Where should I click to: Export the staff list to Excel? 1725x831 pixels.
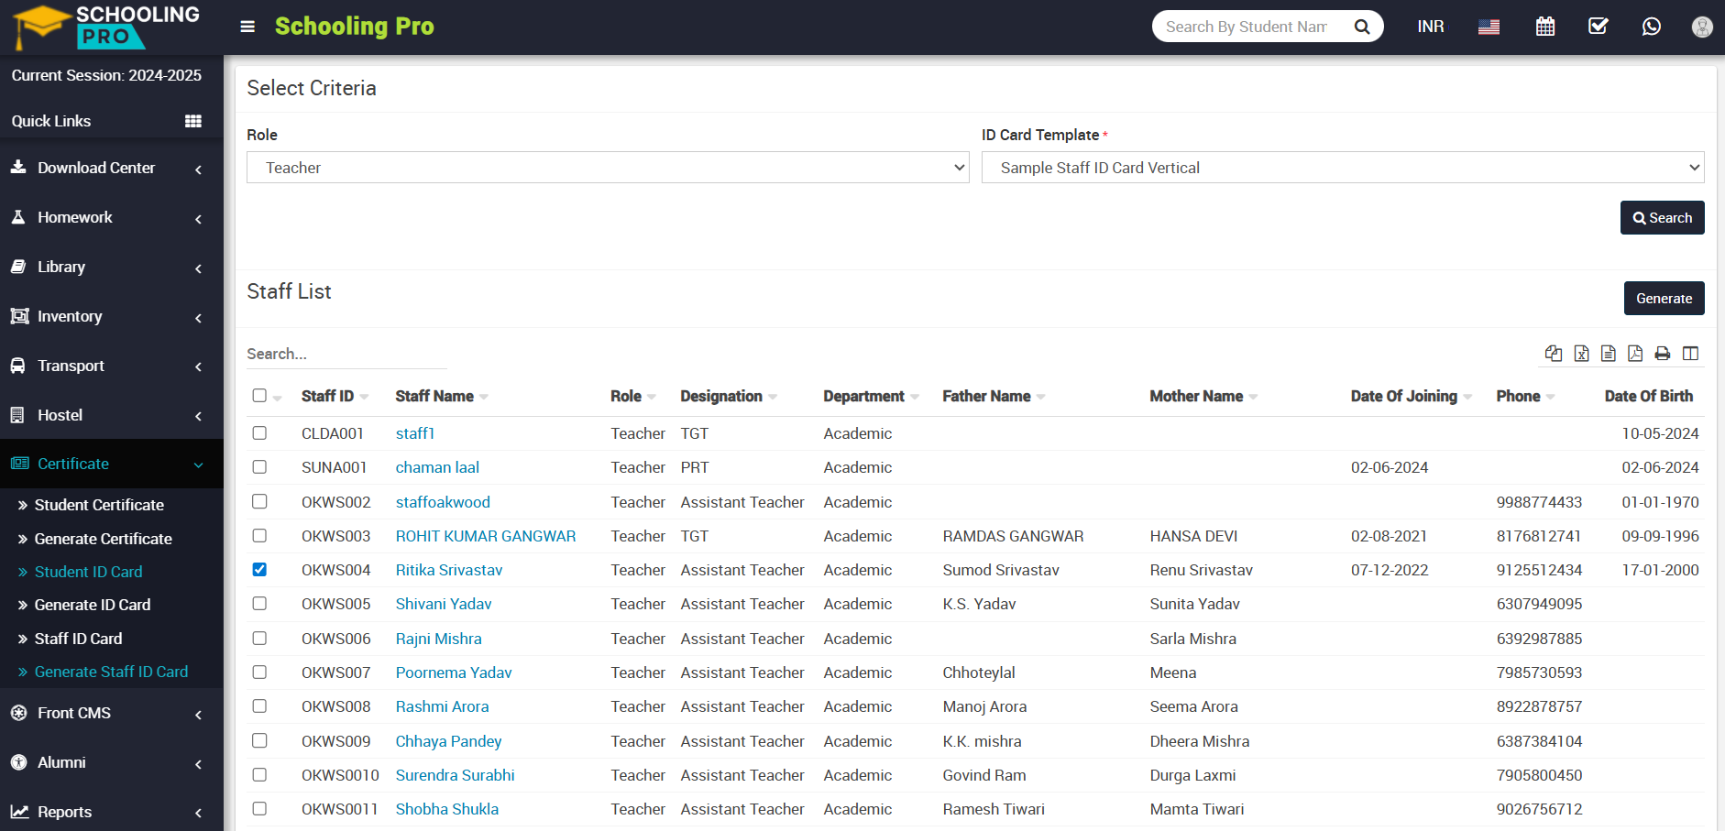pyautogui.click(x=1582, y=354)
